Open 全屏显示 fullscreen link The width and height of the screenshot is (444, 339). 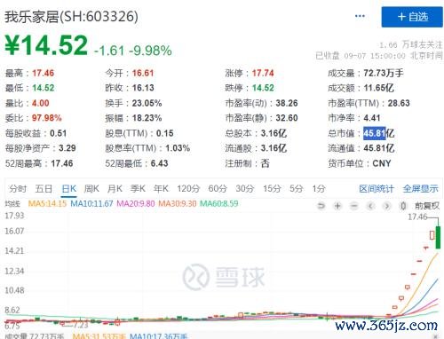tap(420, 188)
